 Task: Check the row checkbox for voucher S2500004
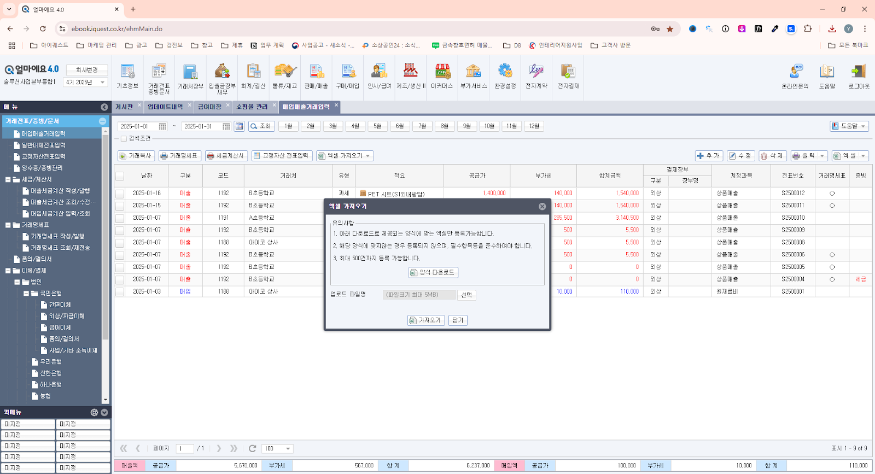[x=120, y=279]
